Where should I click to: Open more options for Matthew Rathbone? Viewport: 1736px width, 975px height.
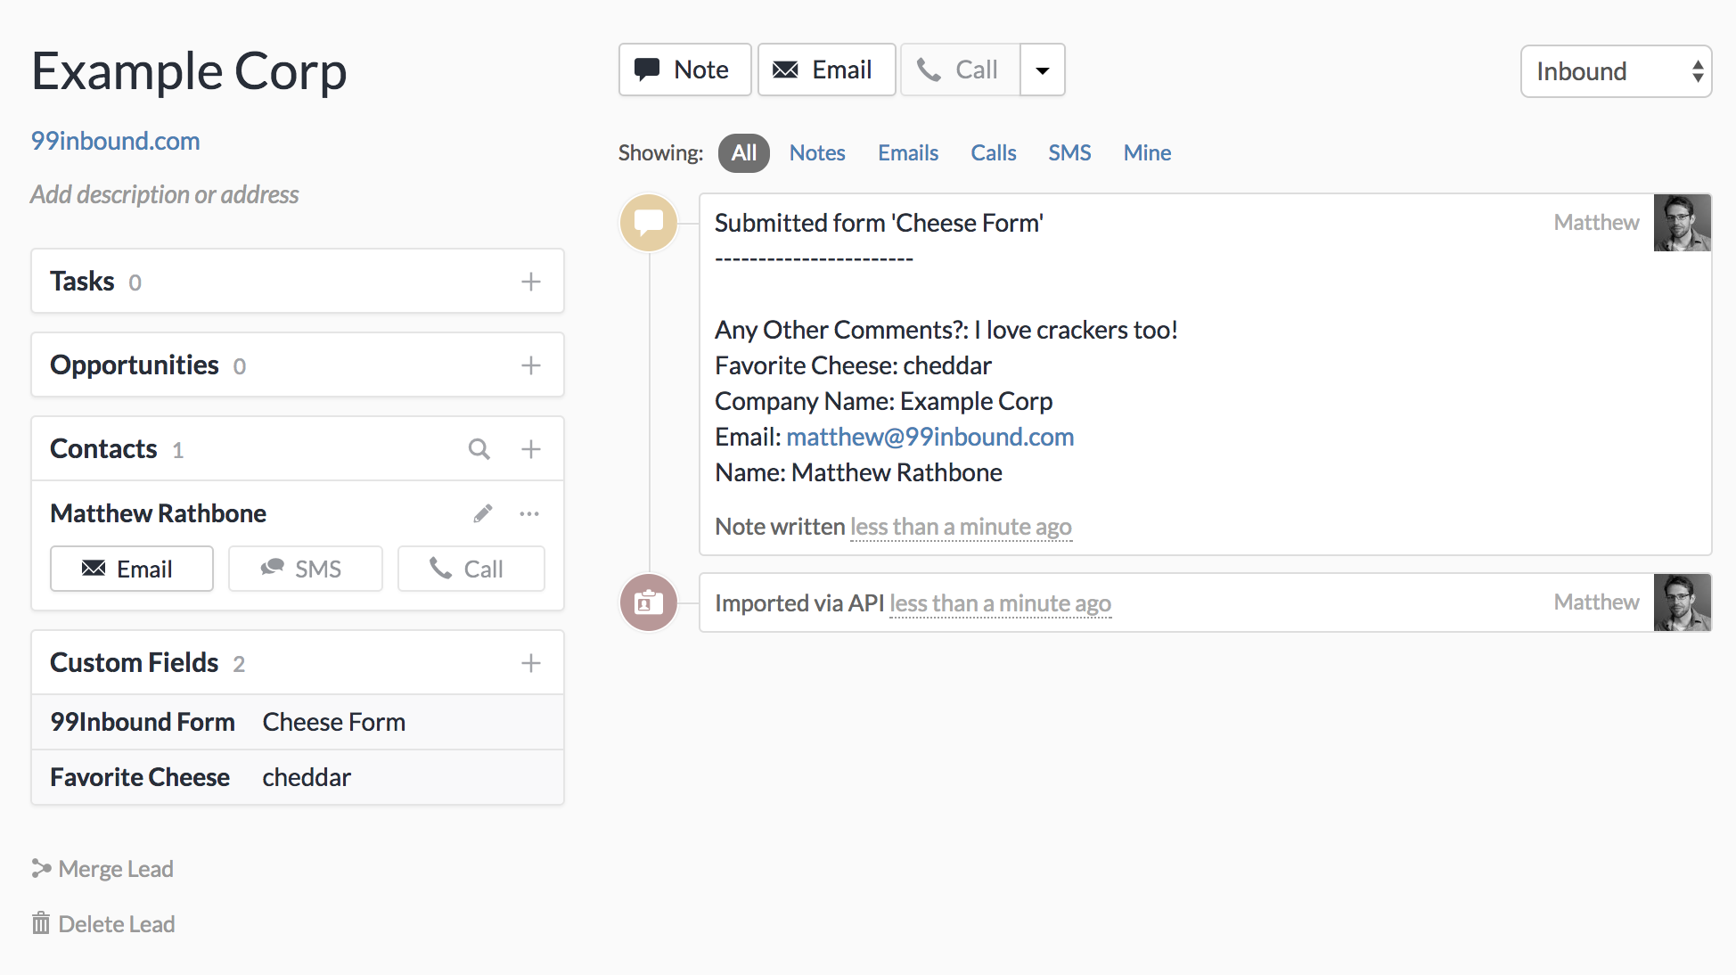(529, 513)
